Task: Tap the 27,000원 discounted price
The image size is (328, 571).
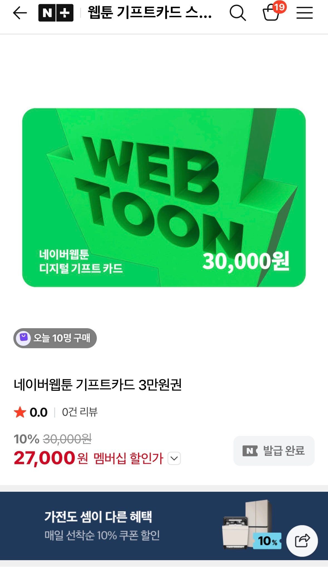Action: click(51, 458)
